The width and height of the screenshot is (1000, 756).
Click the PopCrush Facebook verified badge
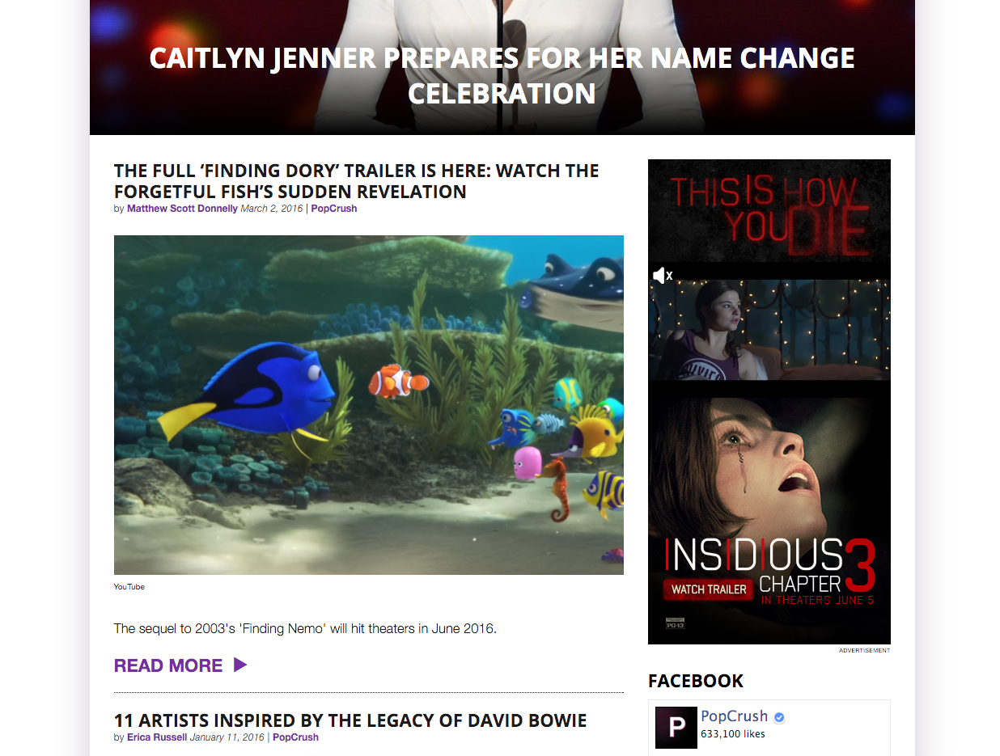779,717
